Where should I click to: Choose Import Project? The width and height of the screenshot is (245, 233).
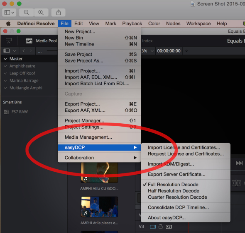point(99,71)
